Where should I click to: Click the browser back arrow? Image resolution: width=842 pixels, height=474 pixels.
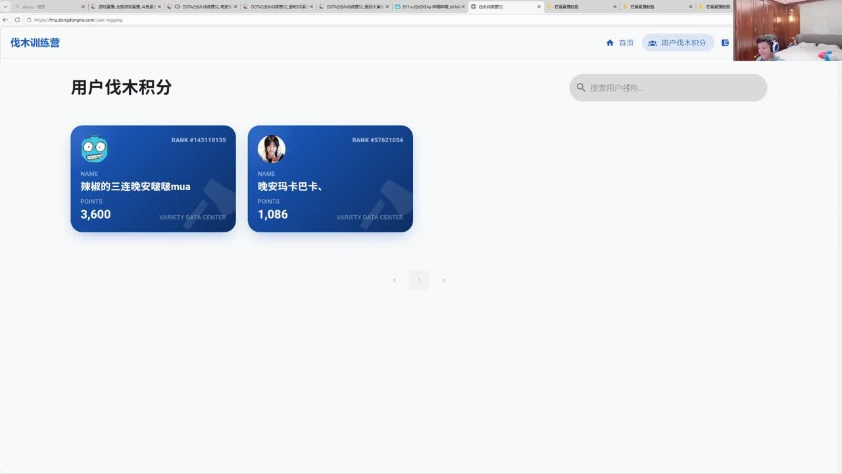click(6, 20)
